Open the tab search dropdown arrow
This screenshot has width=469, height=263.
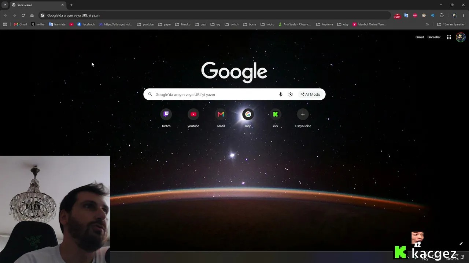[x=5, y=5]
